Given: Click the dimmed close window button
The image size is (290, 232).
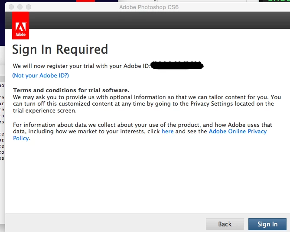Looking at the screenshot, I should pos(11,7).
